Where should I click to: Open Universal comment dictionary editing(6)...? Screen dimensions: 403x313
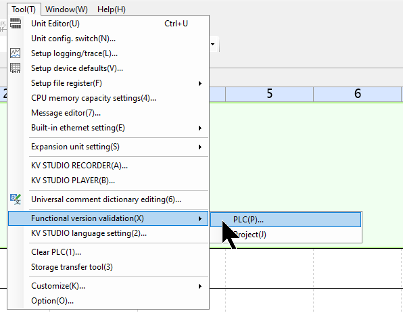pos(108,199)
